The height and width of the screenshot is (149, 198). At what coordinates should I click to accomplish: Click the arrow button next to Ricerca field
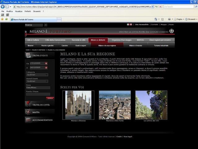pyautogui.click(x=46, y=25)
